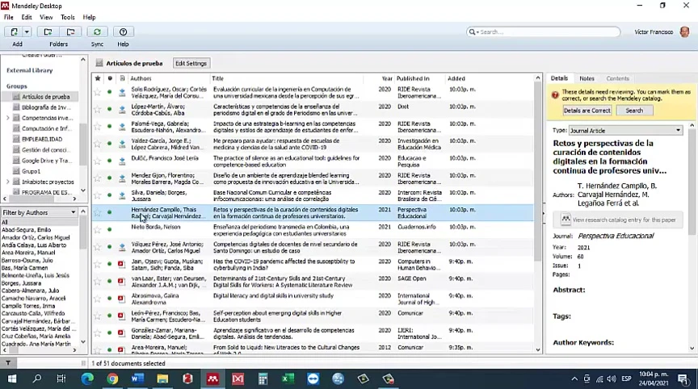This screenshot has height=389, width=698.
Task: Open the user profile avatar
Action: point(684,32)
